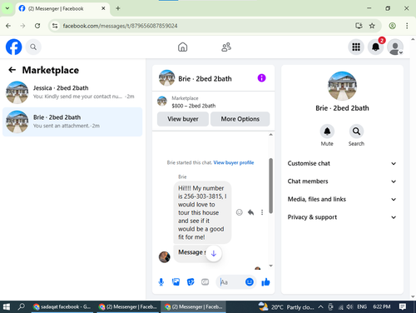Click the More Options button
Screen dimensions: 416x313
240,119
